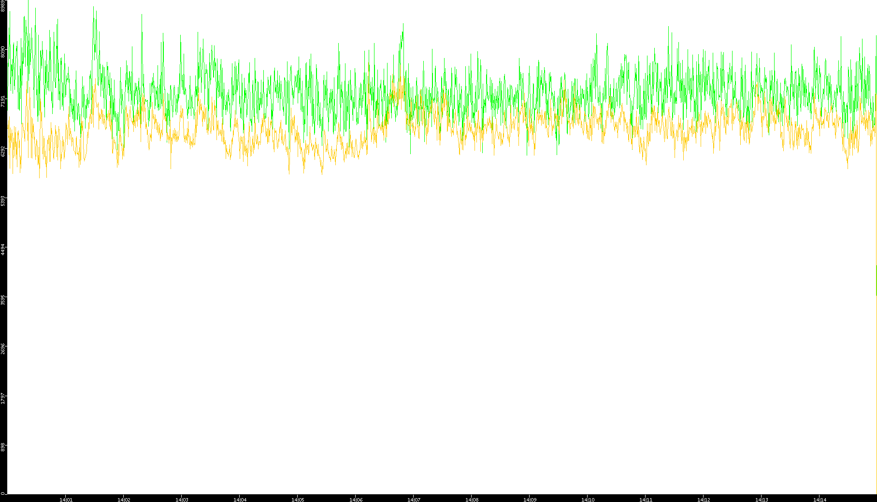Click the 4494 vertical axis label
Image resolution: width=877 pixels, height=502 pixels.
click(x=3, y=249)
